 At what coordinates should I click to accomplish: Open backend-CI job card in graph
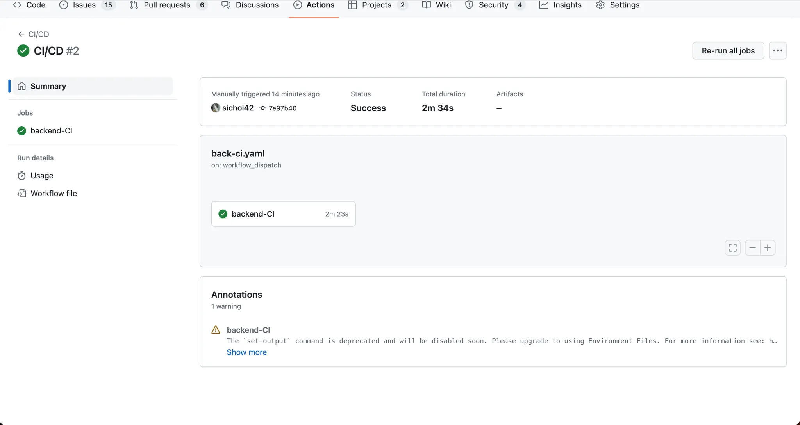click(x=283, y=214)
